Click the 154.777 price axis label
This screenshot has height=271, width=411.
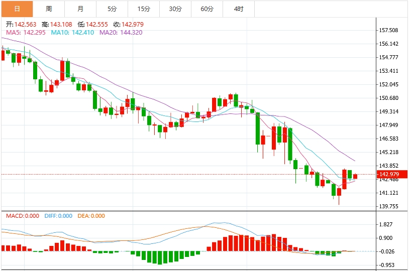[388, 57]
